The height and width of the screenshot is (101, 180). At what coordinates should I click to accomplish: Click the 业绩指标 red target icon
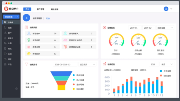[104, 27]
